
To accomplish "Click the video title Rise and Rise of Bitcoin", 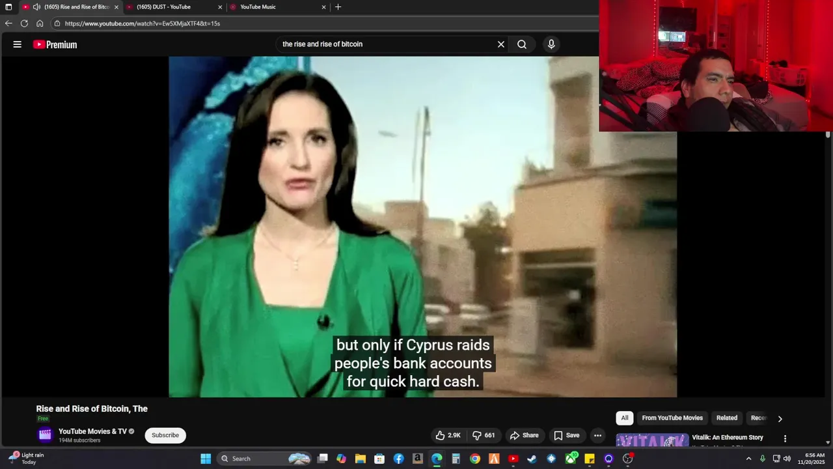I will click(x=92, y=409).
